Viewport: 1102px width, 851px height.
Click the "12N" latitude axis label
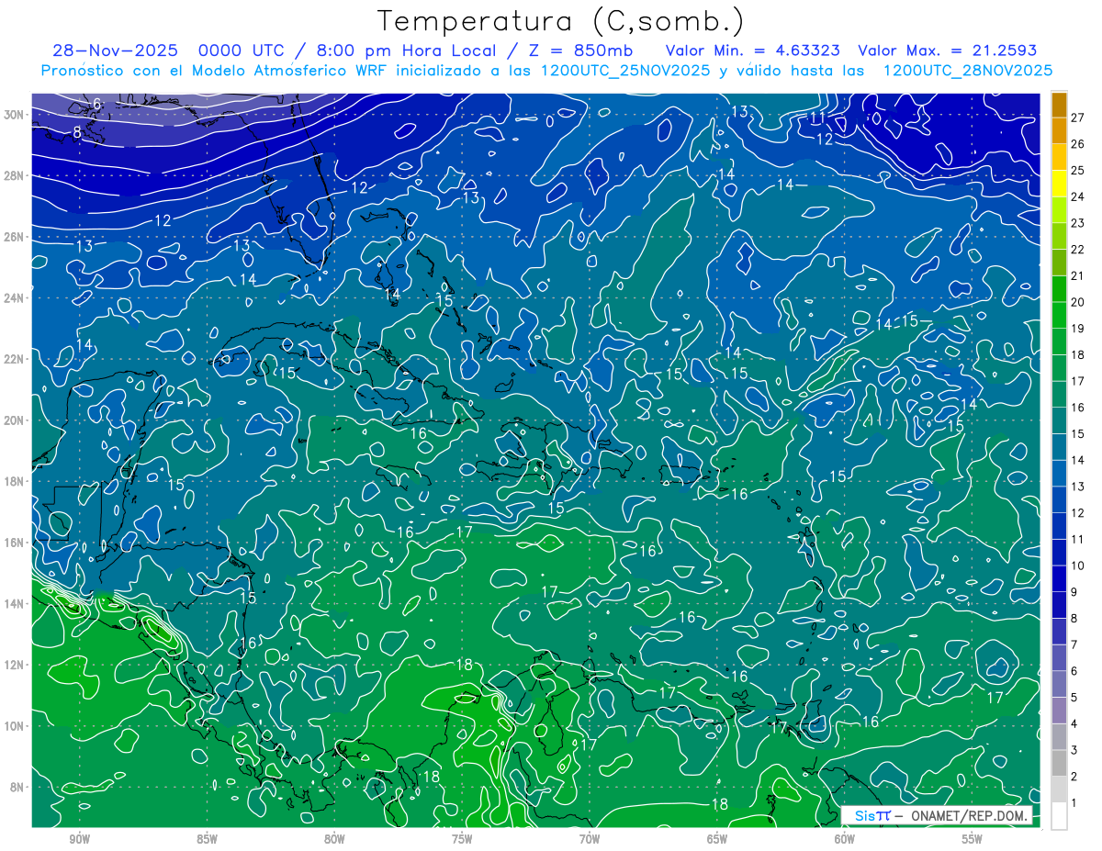[x=15, y=665]
